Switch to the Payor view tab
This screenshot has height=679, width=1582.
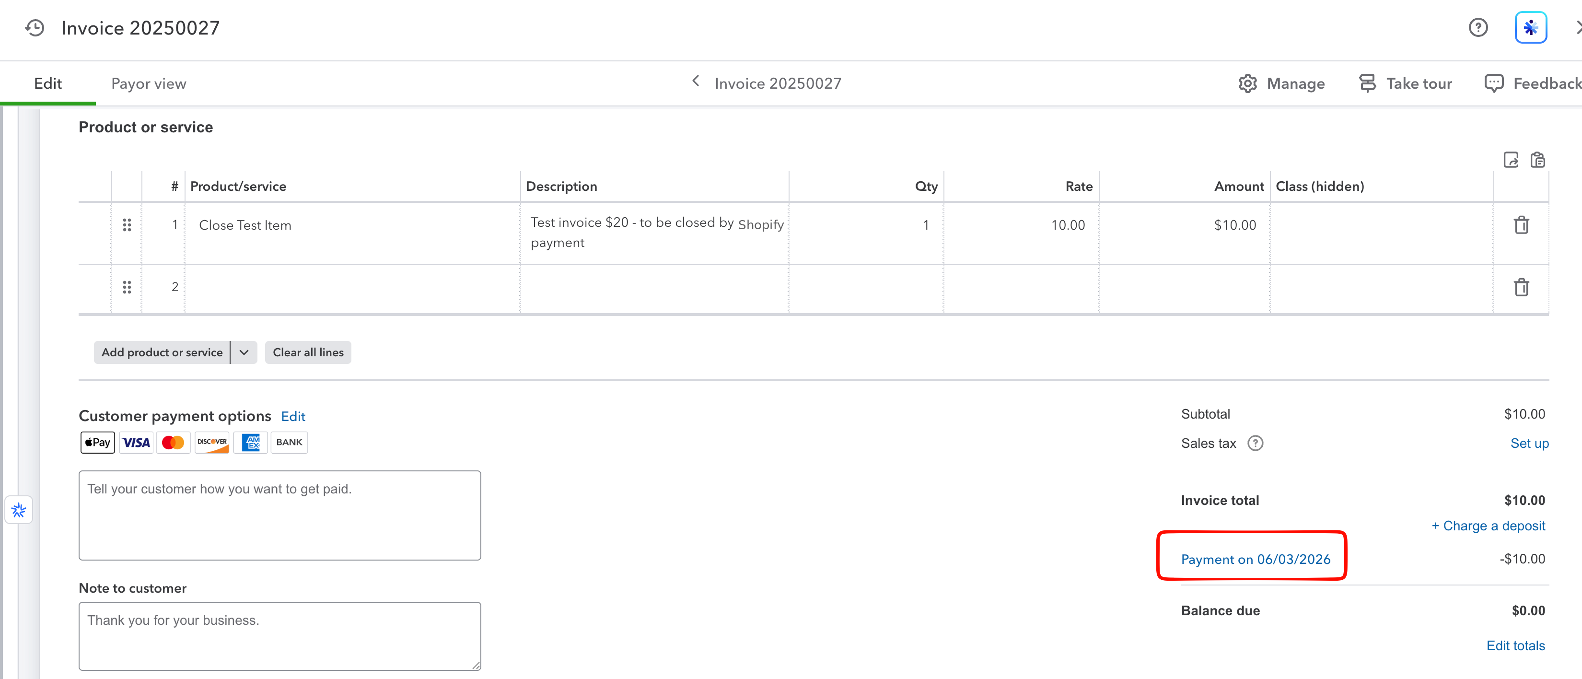coord(149,83)
